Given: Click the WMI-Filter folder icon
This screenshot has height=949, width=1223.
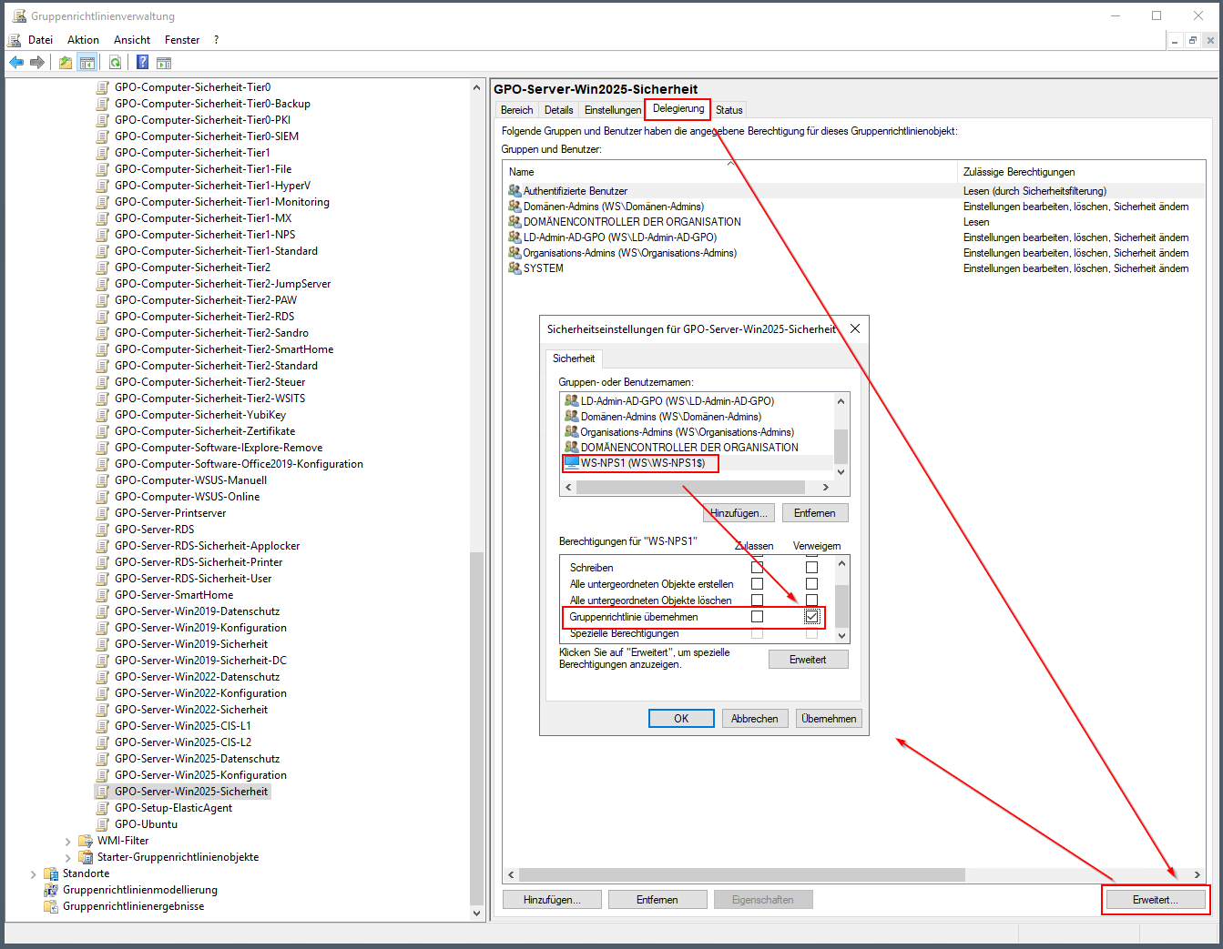Looking at the screenshot, I should [86, 841].
